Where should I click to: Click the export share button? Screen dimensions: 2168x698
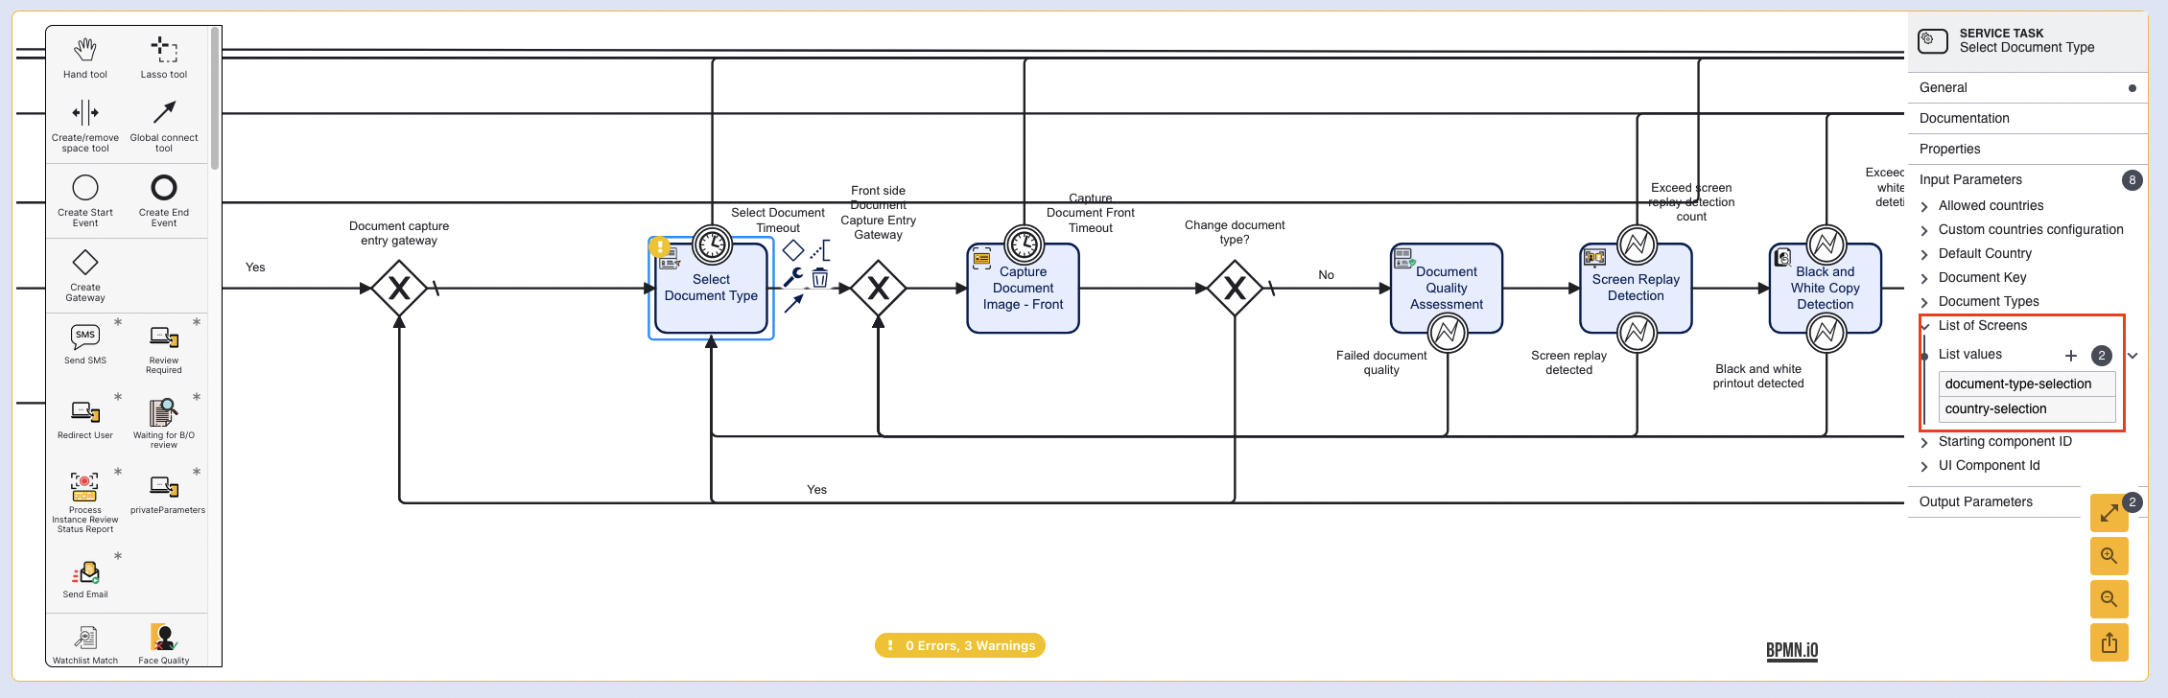pyautogui.click(x=2109, y=642)
